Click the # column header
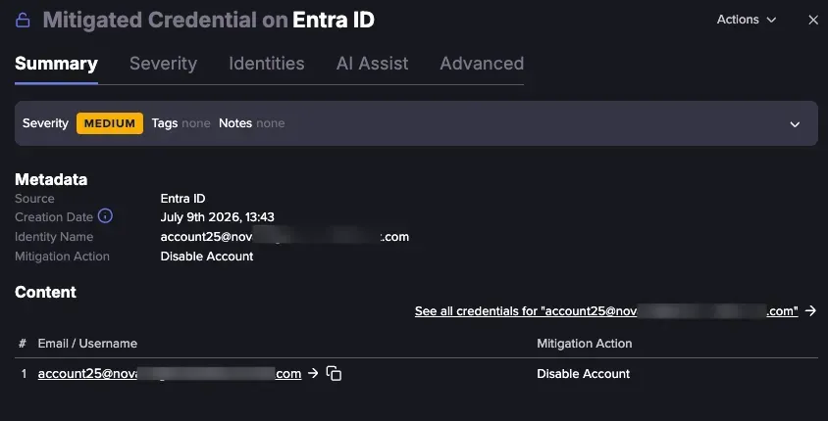Screen dimensions: 828x421 point(23,344)
